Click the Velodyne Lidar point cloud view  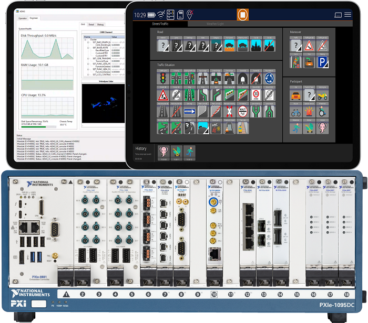click(103, 103)
